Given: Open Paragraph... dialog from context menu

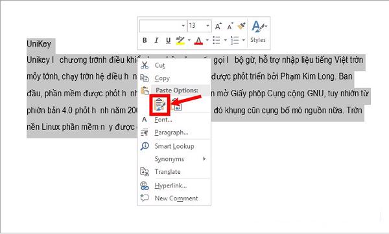Looking at the screenshot, I should [174, 133].
